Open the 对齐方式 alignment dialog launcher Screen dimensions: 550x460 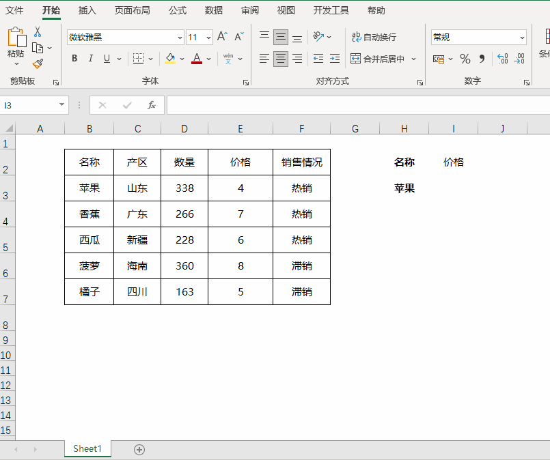coord(420,83)
